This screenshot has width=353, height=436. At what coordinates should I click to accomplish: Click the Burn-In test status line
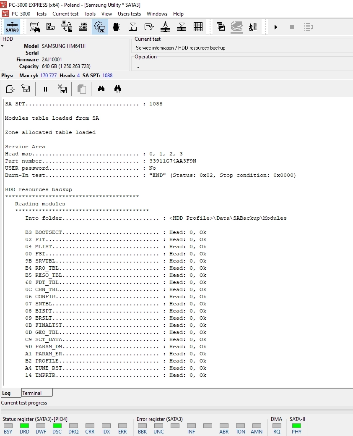coord(151,175)
